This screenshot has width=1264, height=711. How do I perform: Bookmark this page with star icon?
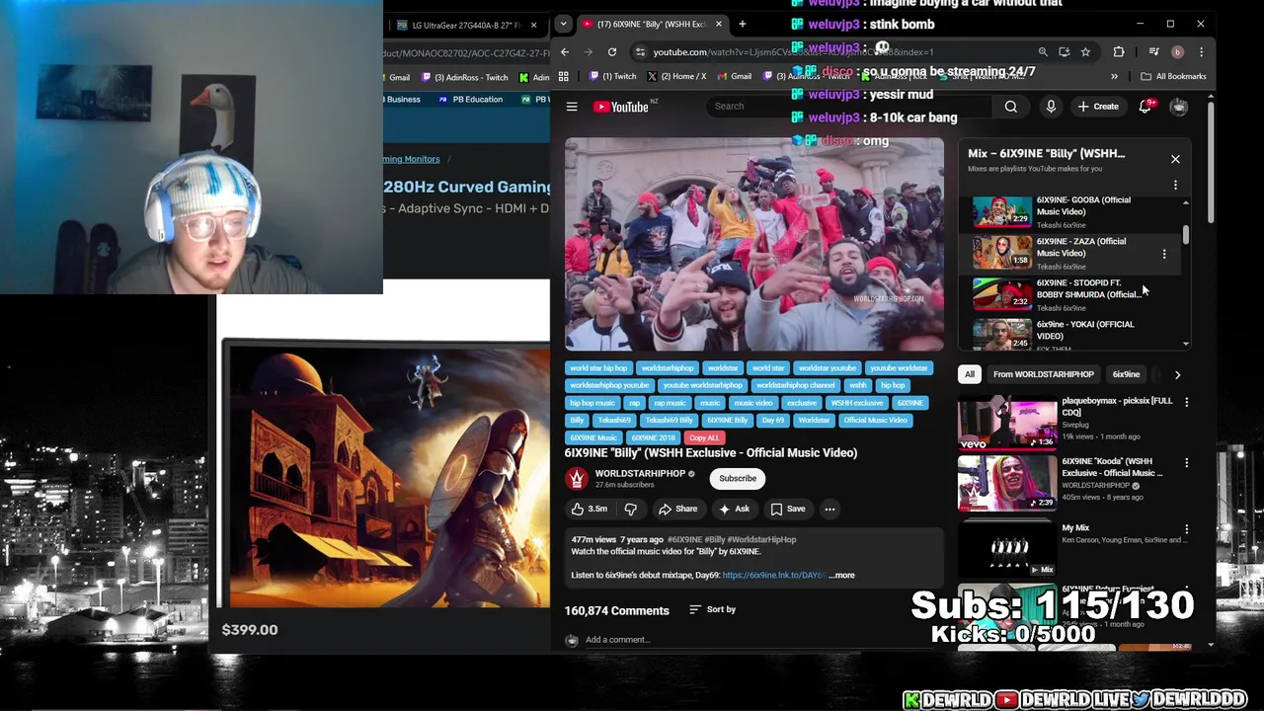pos(1085,51)
